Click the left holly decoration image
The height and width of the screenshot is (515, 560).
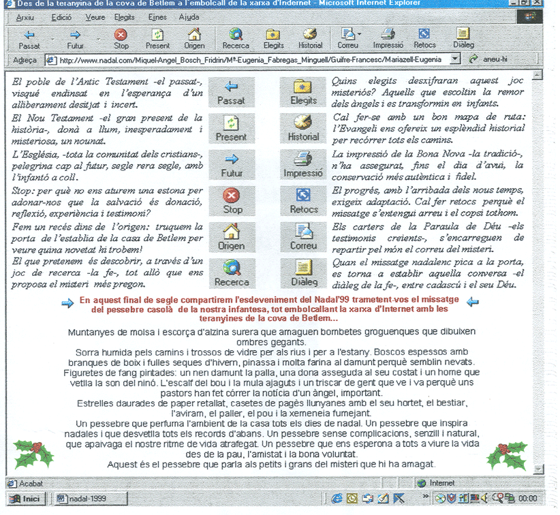(x=33, y=454)
